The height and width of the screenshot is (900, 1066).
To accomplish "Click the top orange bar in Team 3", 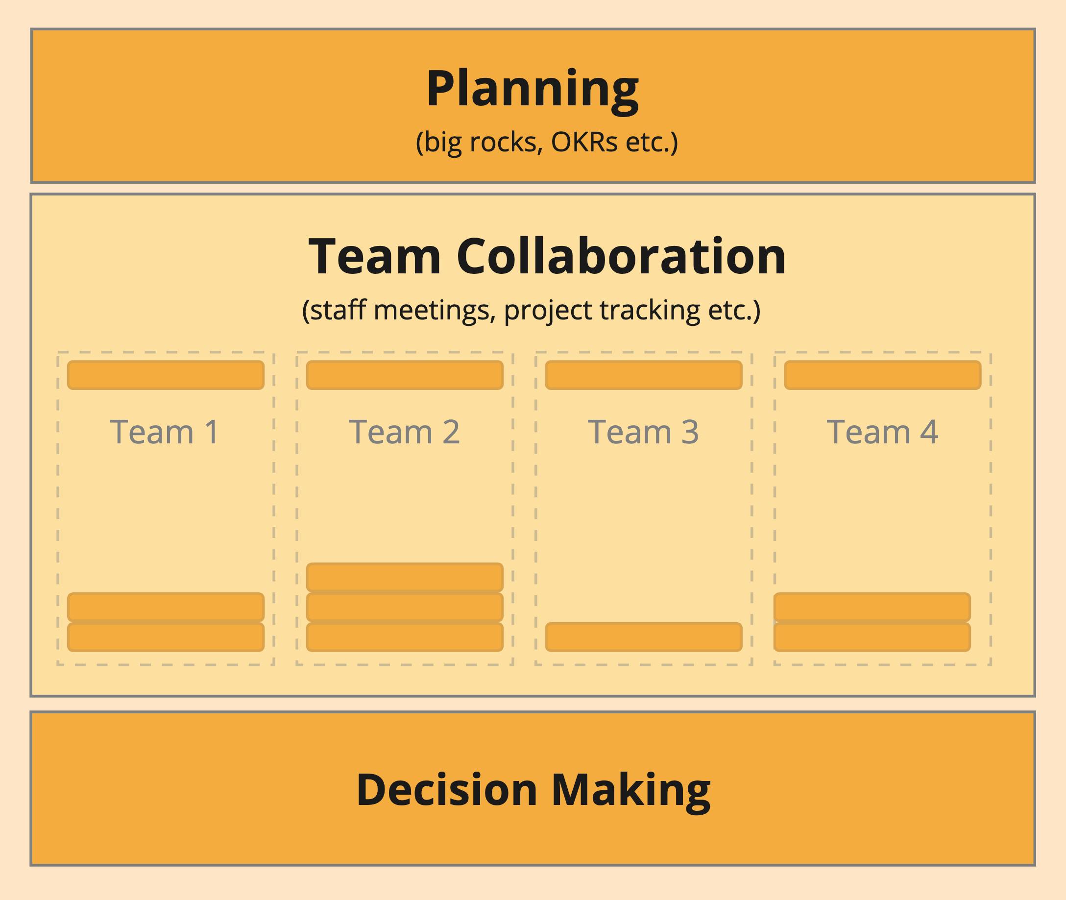I will [x=644, y=375].
